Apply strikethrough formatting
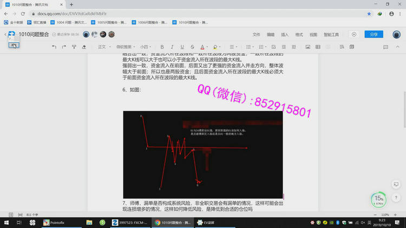406x228 pixels. point(192,47)
